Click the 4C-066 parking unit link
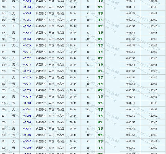The image size is (166, 154). click(x=27, y=20)
